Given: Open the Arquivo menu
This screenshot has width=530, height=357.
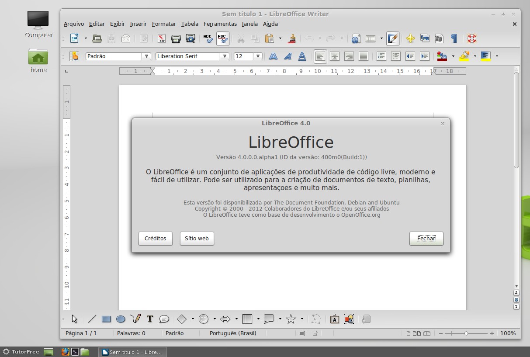Looking at the screenshot, I should pyautogui.click(x=74, y=24).
